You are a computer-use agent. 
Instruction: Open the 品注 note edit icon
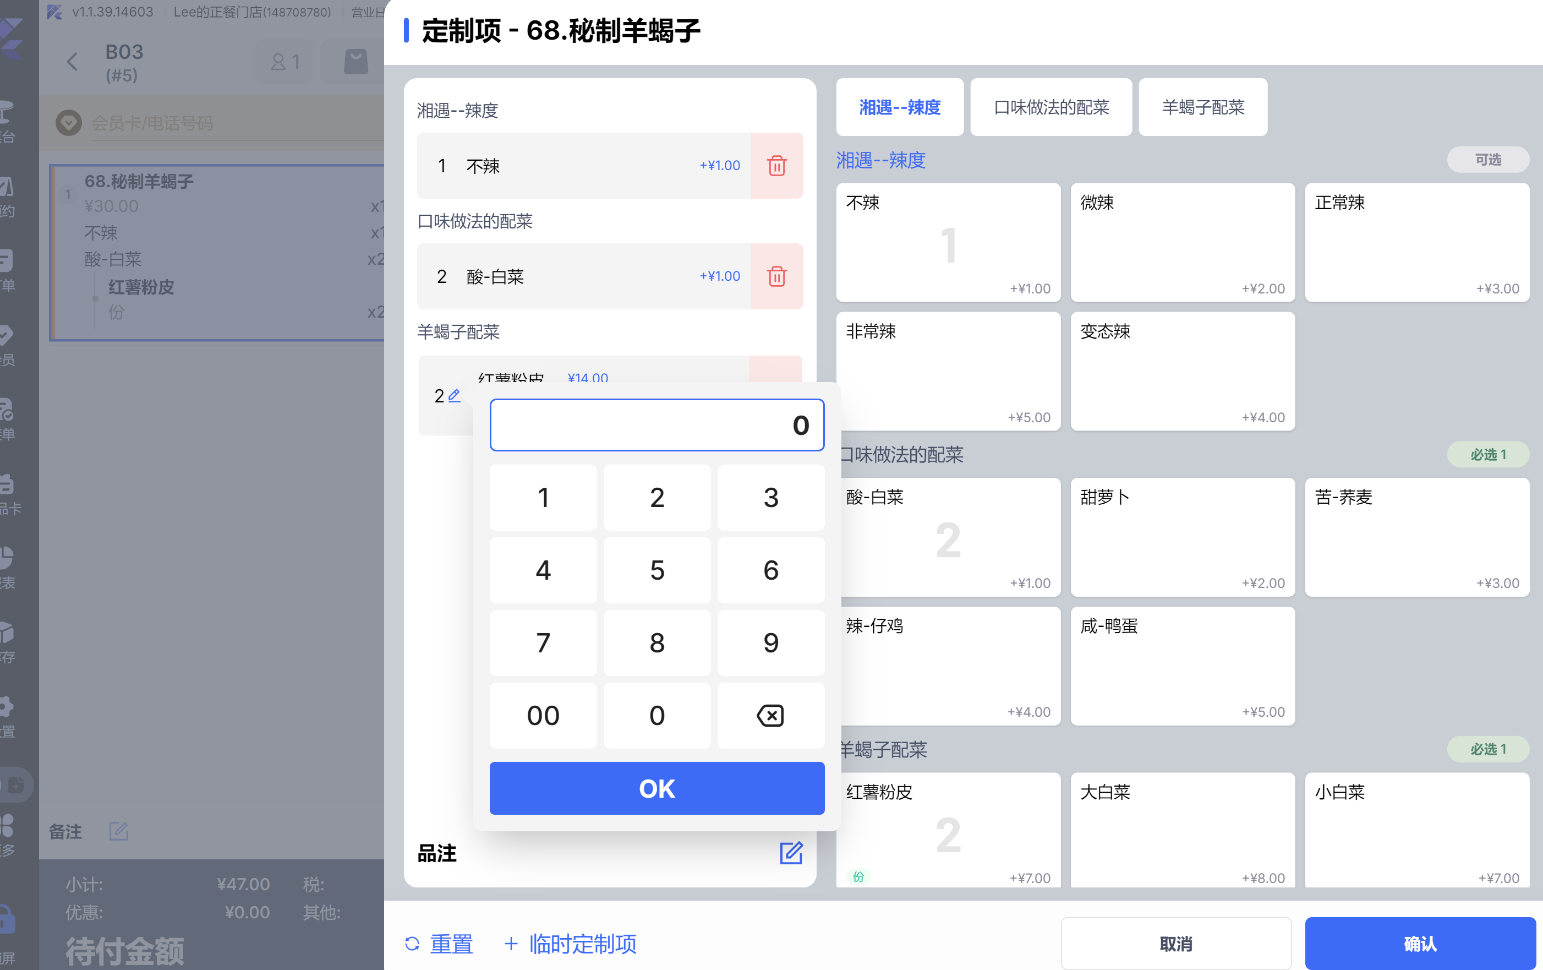791,853
